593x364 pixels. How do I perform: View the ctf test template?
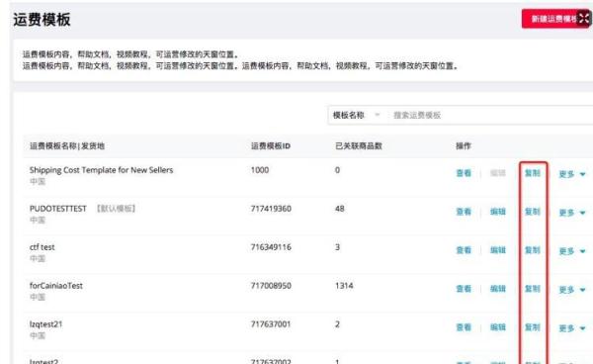click(464, 250)
